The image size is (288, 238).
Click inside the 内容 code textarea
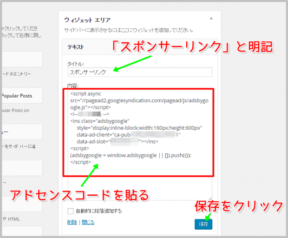[140, 144]
